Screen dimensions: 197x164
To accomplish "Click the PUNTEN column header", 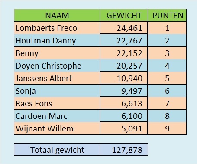I will tap(167, 15).
